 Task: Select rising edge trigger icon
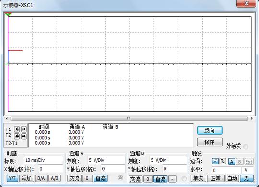[x=215, y=161]
